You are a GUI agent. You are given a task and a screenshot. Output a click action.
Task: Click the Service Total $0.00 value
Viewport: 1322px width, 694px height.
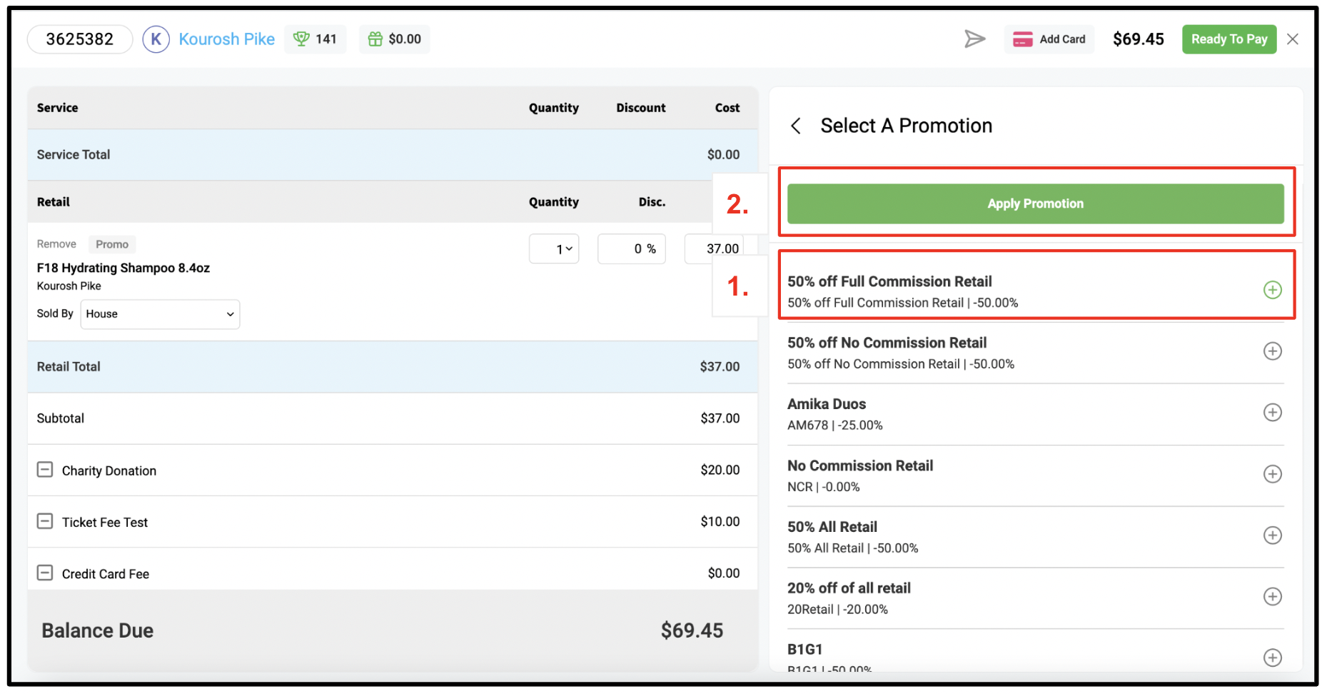point(723,154)
